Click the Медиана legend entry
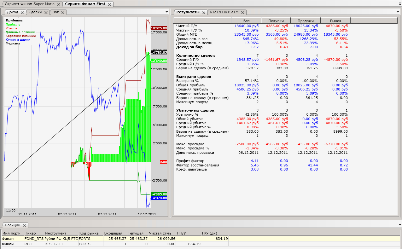Image resolution: width=402 pixels, height=249 pixels. pos(13,43)
